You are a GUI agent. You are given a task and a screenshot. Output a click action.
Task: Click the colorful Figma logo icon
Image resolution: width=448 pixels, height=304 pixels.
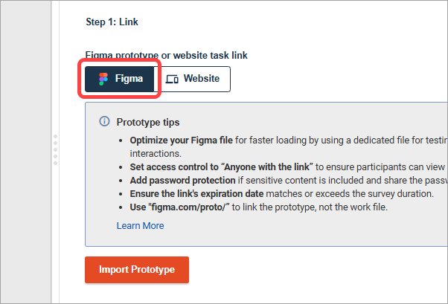(103, 79)
